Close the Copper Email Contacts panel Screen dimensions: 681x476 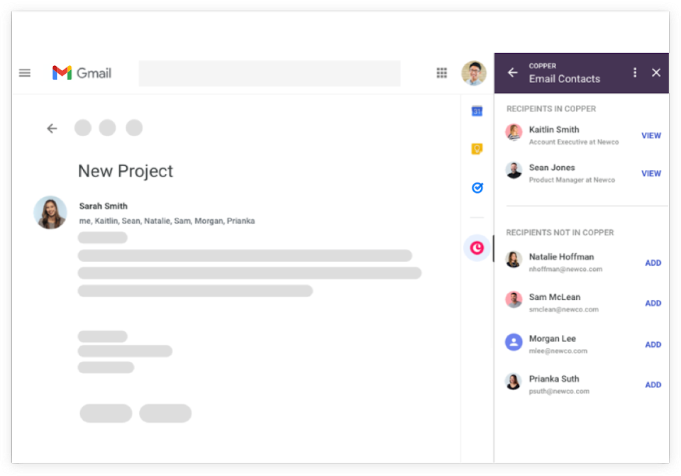pos(656,72)
